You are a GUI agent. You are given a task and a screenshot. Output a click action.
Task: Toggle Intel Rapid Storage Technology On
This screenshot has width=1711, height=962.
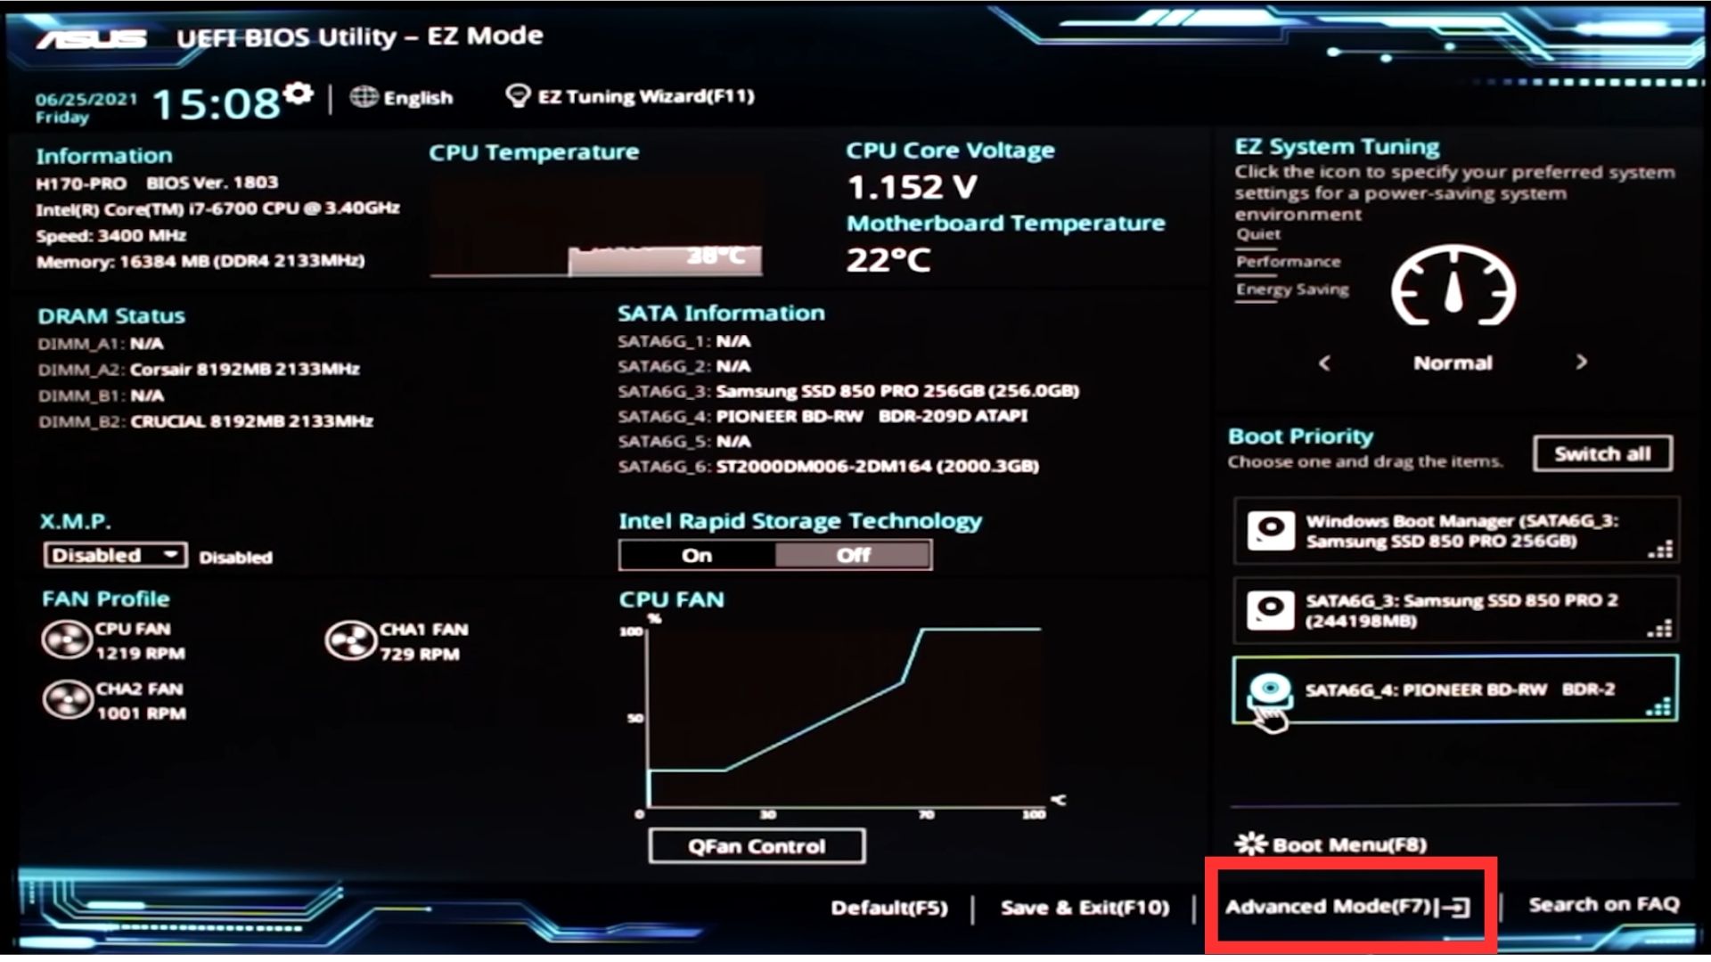(693, 556)
